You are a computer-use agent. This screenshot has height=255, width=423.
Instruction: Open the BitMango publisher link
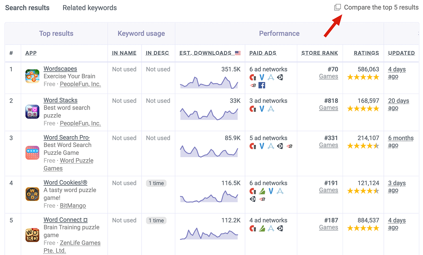click(73, 206)
